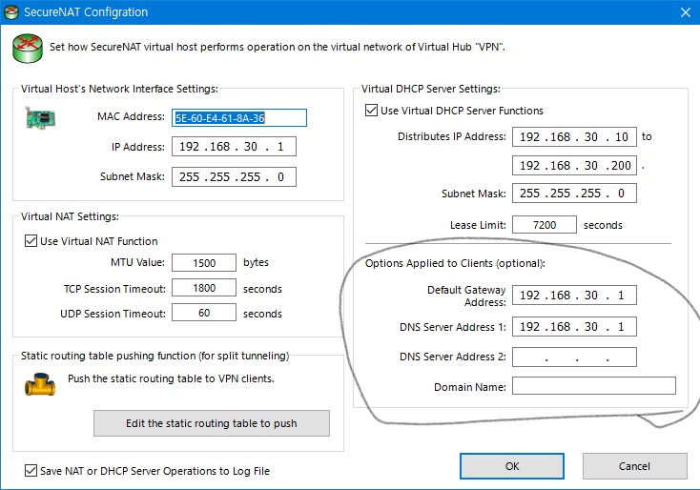700x490 pixels.
Task: Edit the Lease Limit 7200 field
Action: point(545,224)
